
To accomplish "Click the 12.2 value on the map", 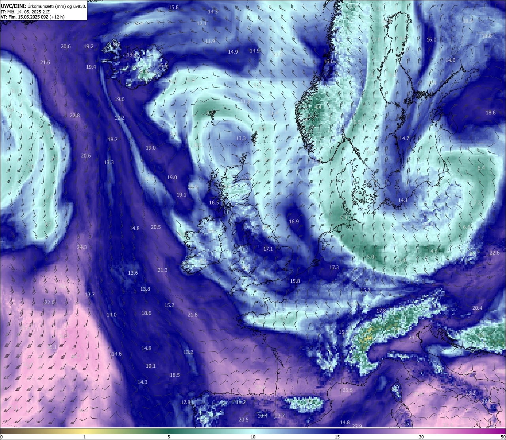I will click(x=119, y=118).
